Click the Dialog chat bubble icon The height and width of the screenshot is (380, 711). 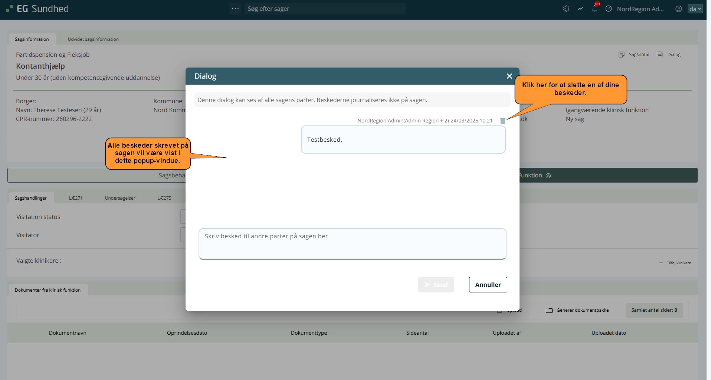pyautogui.click(x=660, y=54)
